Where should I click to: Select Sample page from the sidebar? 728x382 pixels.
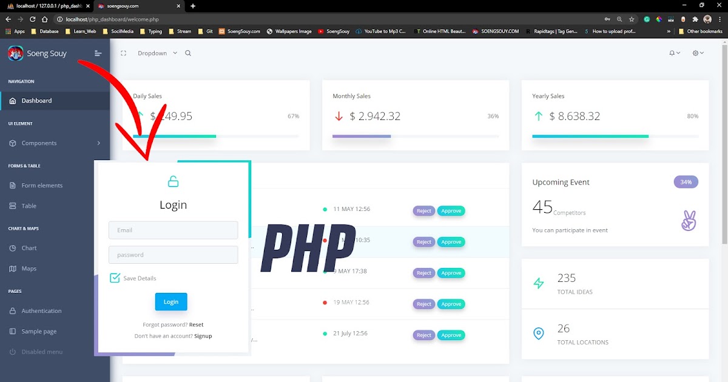point(14,331)
